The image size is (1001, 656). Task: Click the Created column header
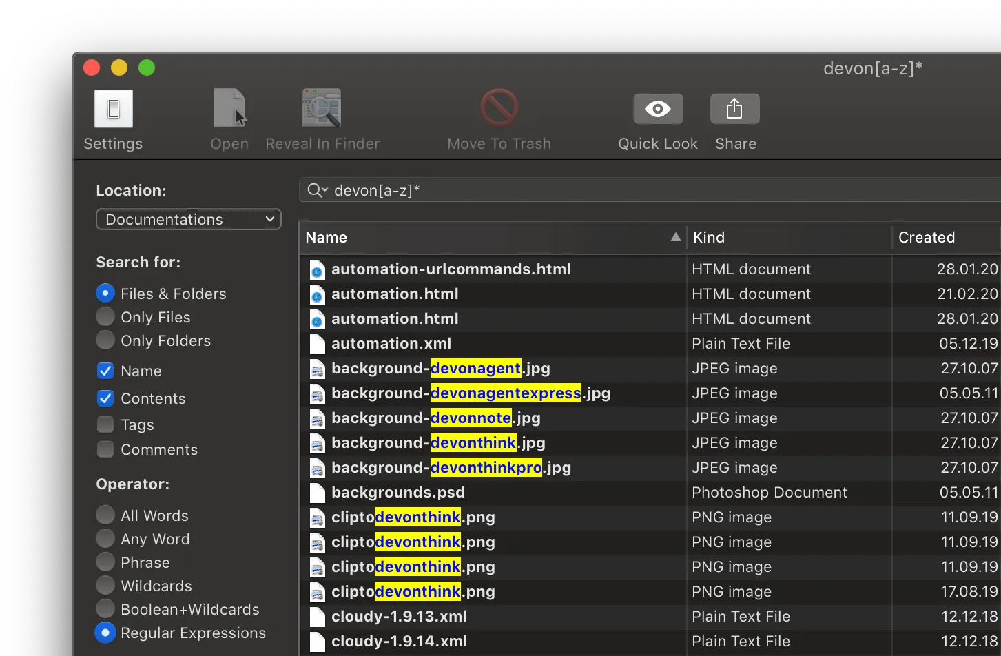click(x=927, y=237)
